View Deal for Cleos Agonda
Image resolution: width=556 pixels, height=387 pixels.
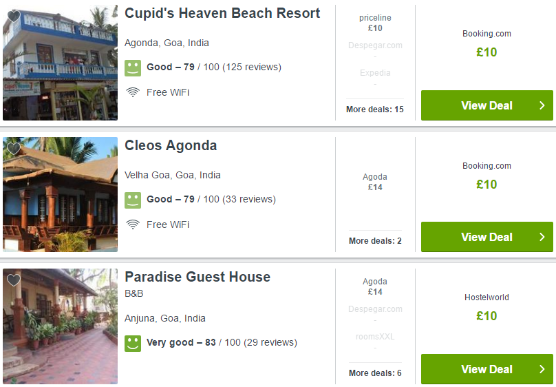coord(487,237)
